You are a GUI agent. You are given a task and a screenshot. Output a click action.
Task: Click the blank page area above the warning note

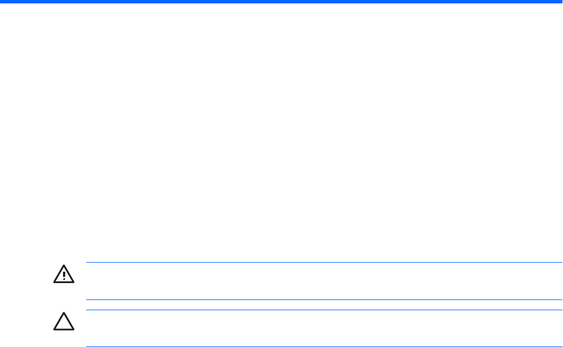(281, 132)
